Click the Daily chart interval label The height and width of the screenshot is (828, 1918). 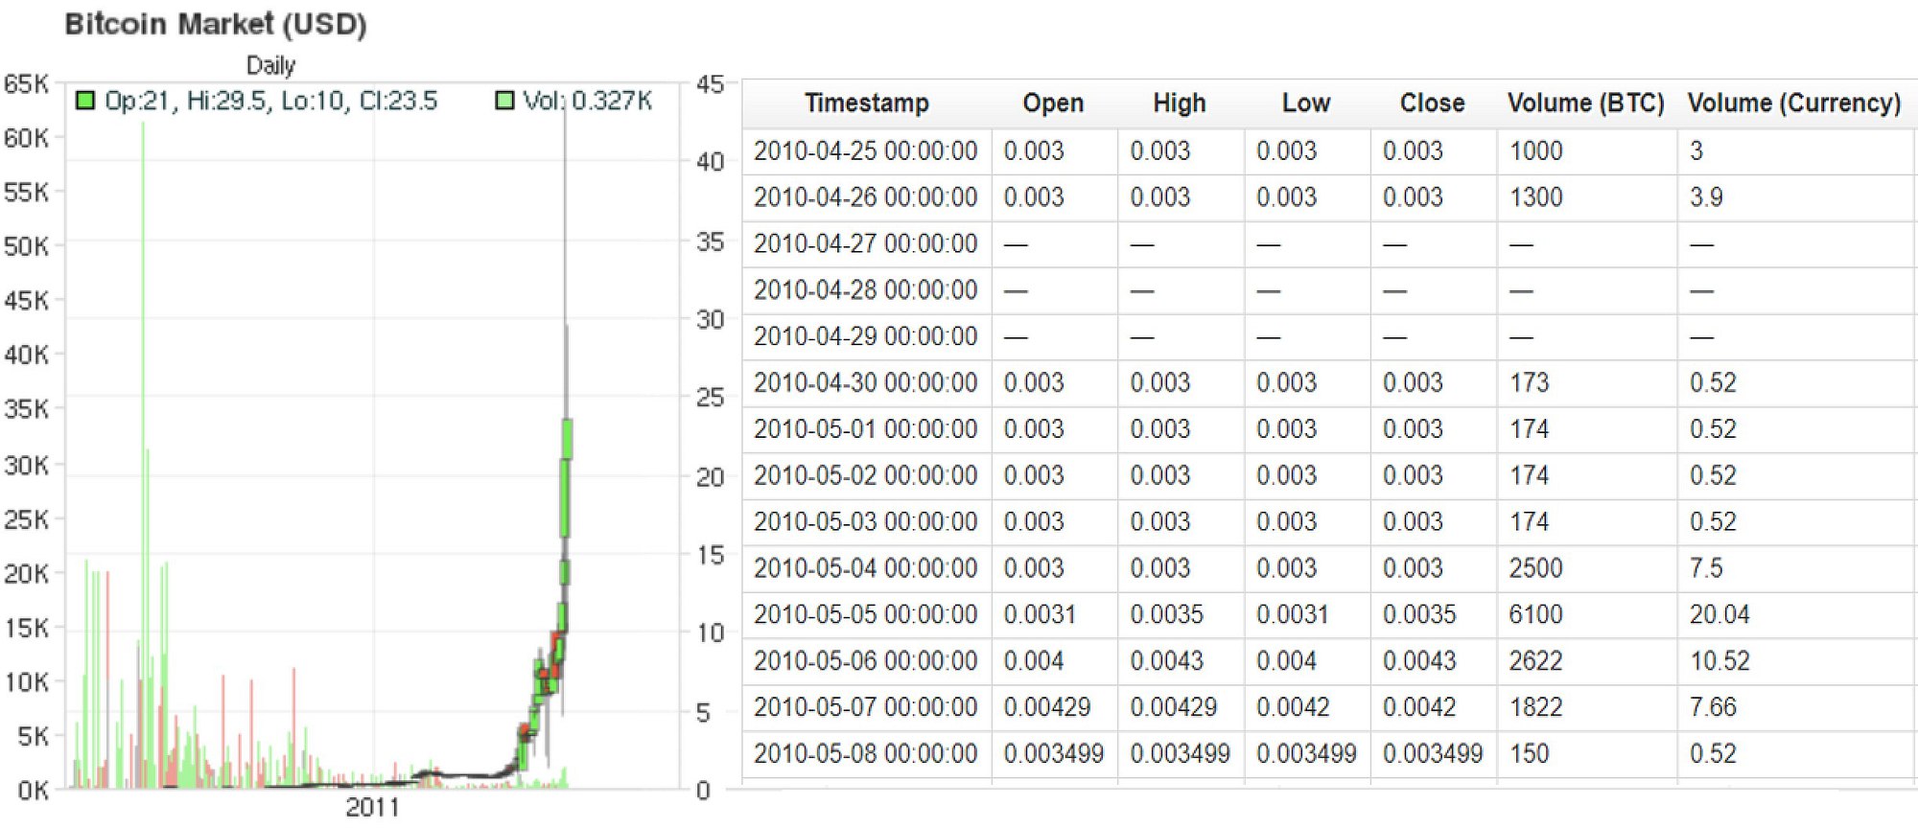pos(270,66)
